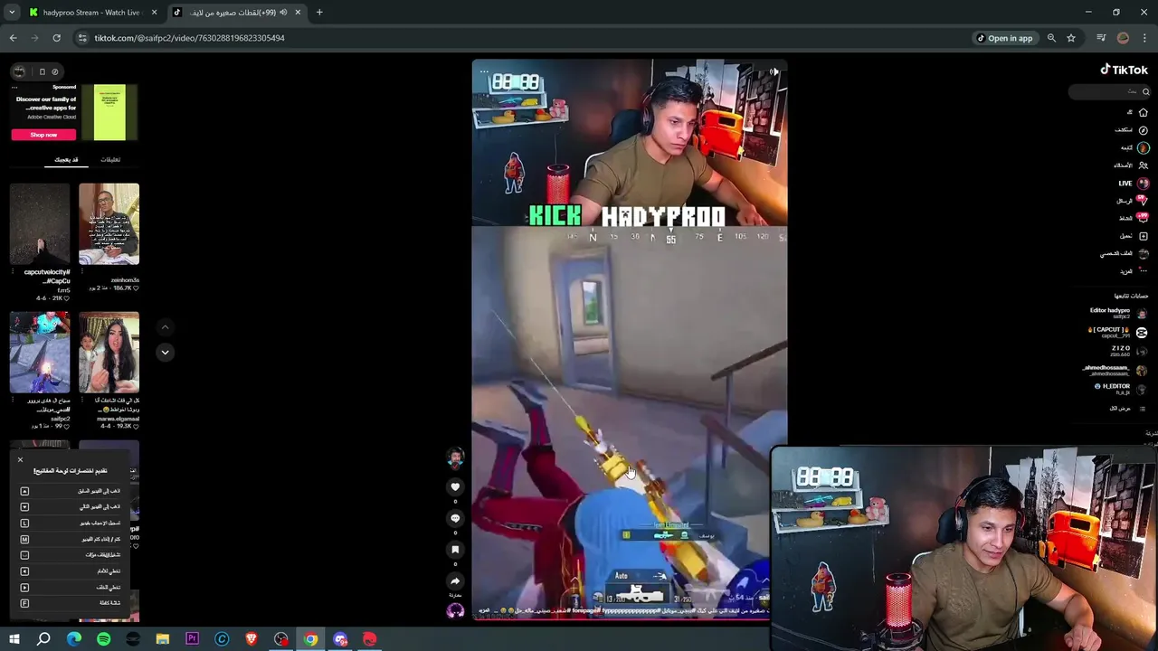Image resolution: width=1158 pixels, height=651 pixels.
Task: Mute the video with the speaker icon
Action: (774, 71)
